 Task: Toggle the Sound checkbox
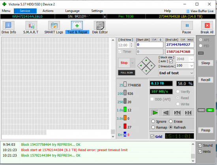[200, 145]
